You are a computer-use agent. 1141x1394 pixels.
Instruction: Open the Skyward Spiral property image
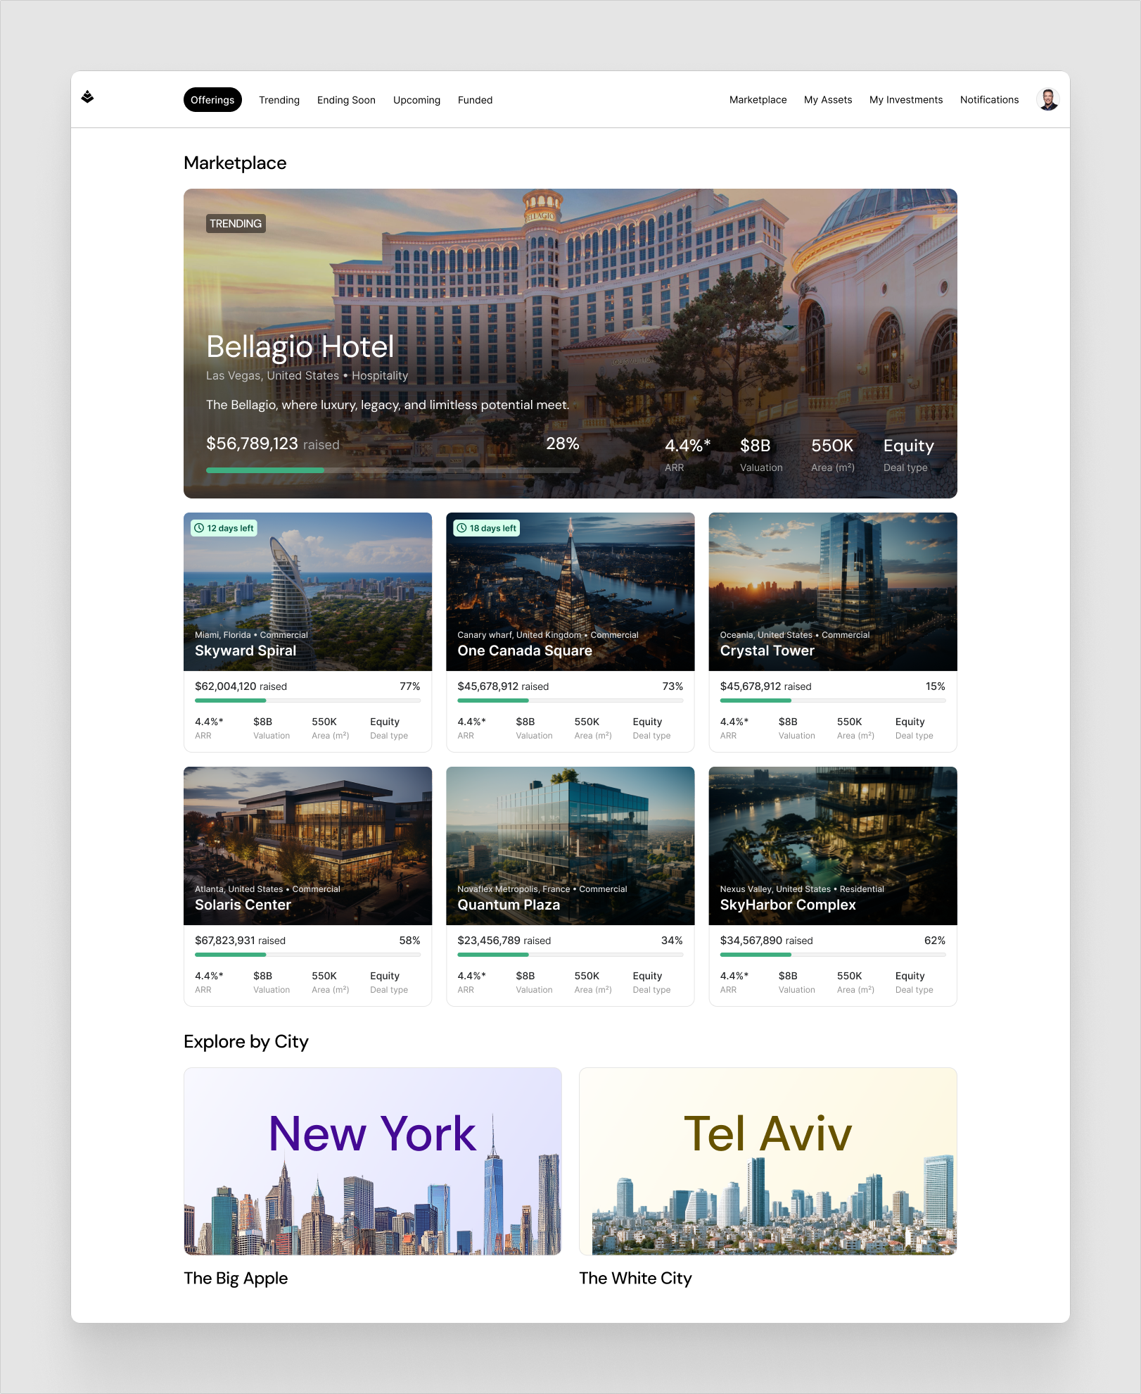click(x=307, y=591)
